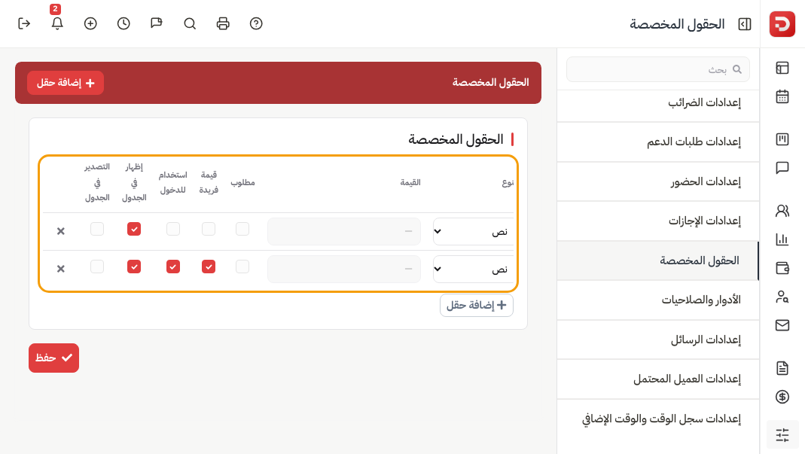Click the printer icon
805x454 pixels.
click(x=223, y=23)
